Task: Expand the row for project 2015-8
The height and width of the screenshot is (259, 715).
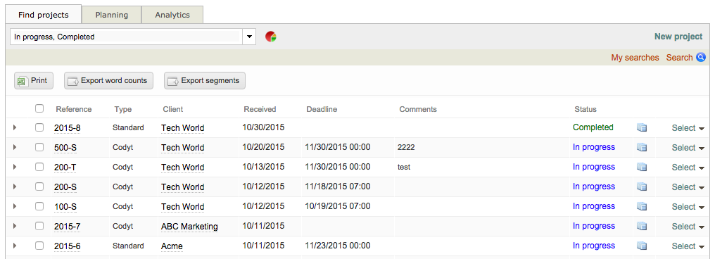Action: tap(15, 127)
